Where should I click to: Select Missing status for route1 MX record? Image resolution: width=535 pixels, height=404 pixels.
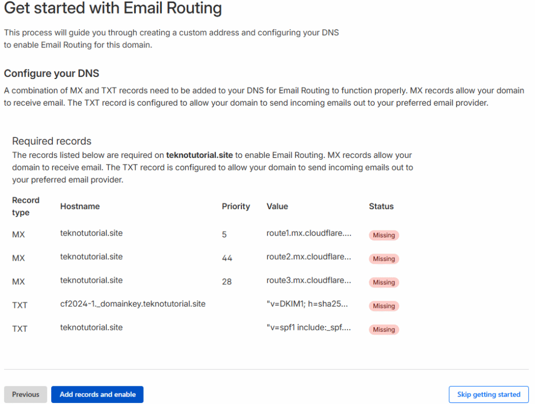[384, 235]
